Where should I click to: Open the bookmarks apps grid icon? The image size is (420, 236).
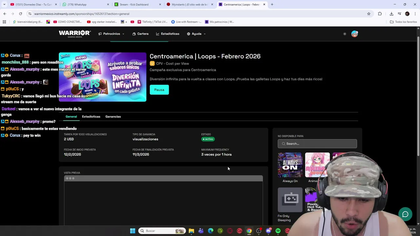pyautogui.click(x=4, y=22)
